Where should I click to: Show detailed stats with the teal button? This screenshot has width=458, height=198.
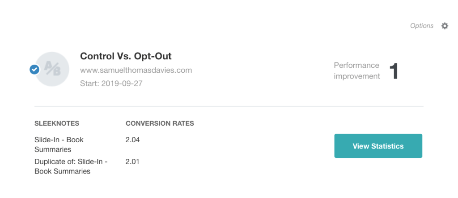click(378, 146)
